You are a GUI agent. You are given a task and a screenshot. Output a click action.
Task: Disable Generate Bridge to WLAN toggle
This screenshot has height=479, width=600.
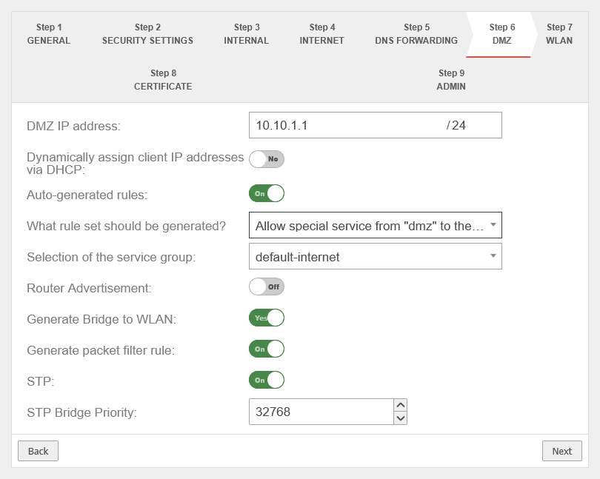[267, 318]
